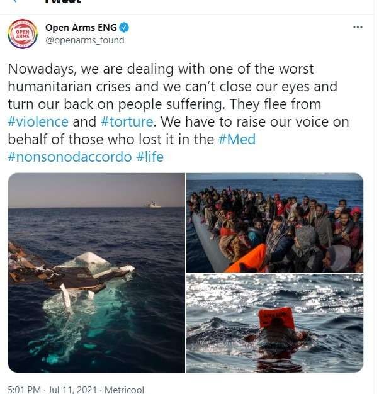The width and height of the screenshot is (379, 394).
Task: Click the back arrow beside Tweet header
Action: click(15, 1)
